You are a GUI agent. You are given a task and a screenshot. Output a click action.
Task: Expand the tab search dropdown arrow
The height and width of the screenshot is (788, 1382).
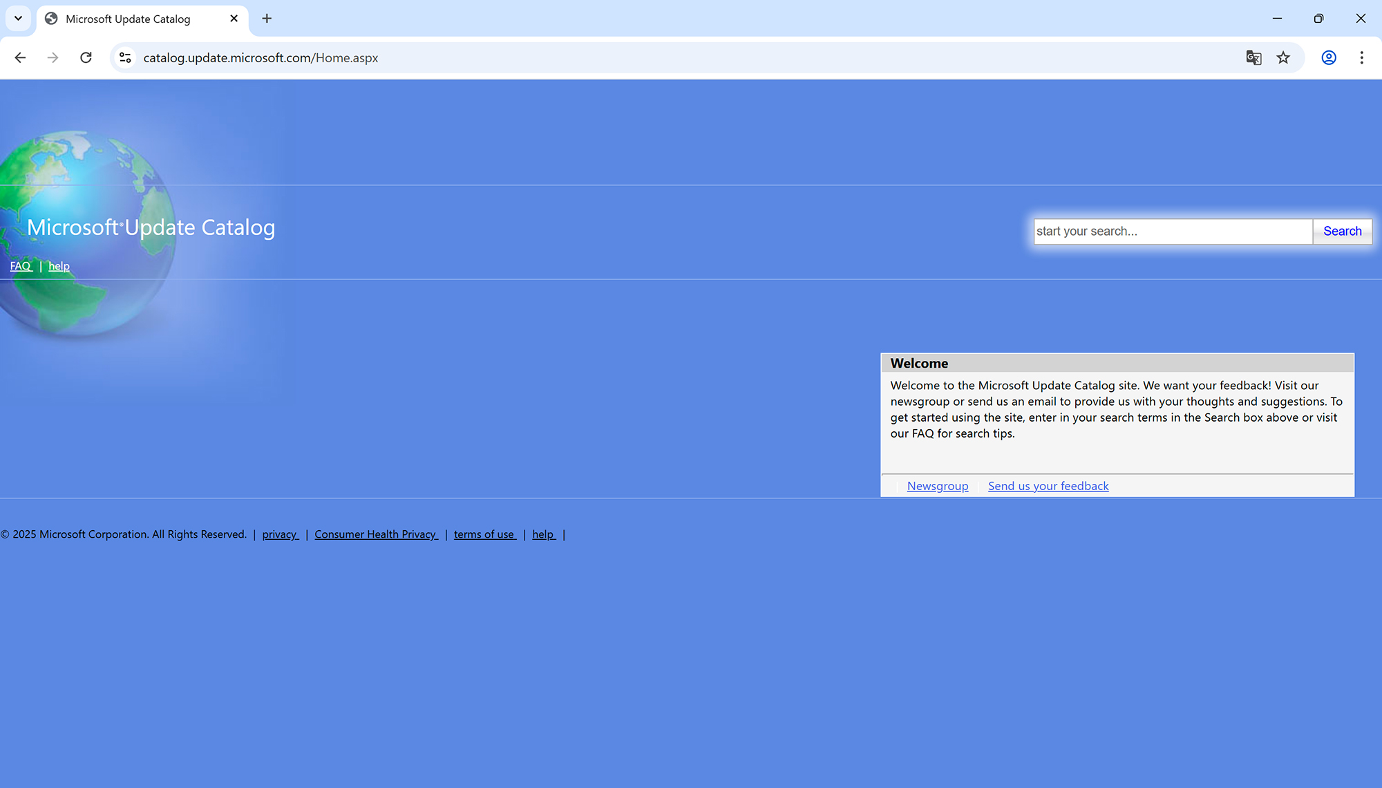(x=19, y=19)
